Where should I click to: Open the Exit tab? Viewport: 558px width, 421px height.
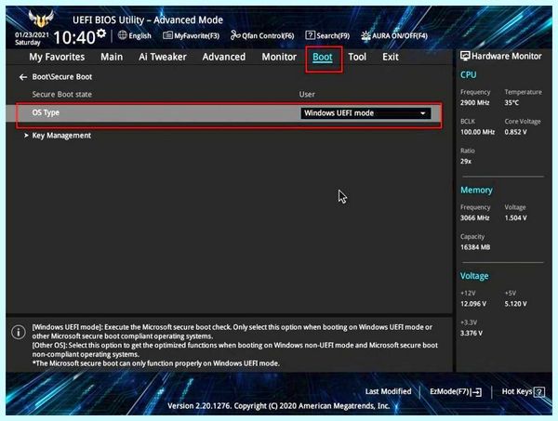[x=391, y=57]
